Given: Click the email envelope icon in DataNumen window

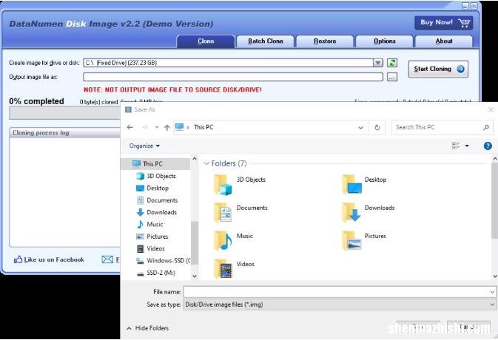Looking at the screenshot, I should click(x=107, y=259).
